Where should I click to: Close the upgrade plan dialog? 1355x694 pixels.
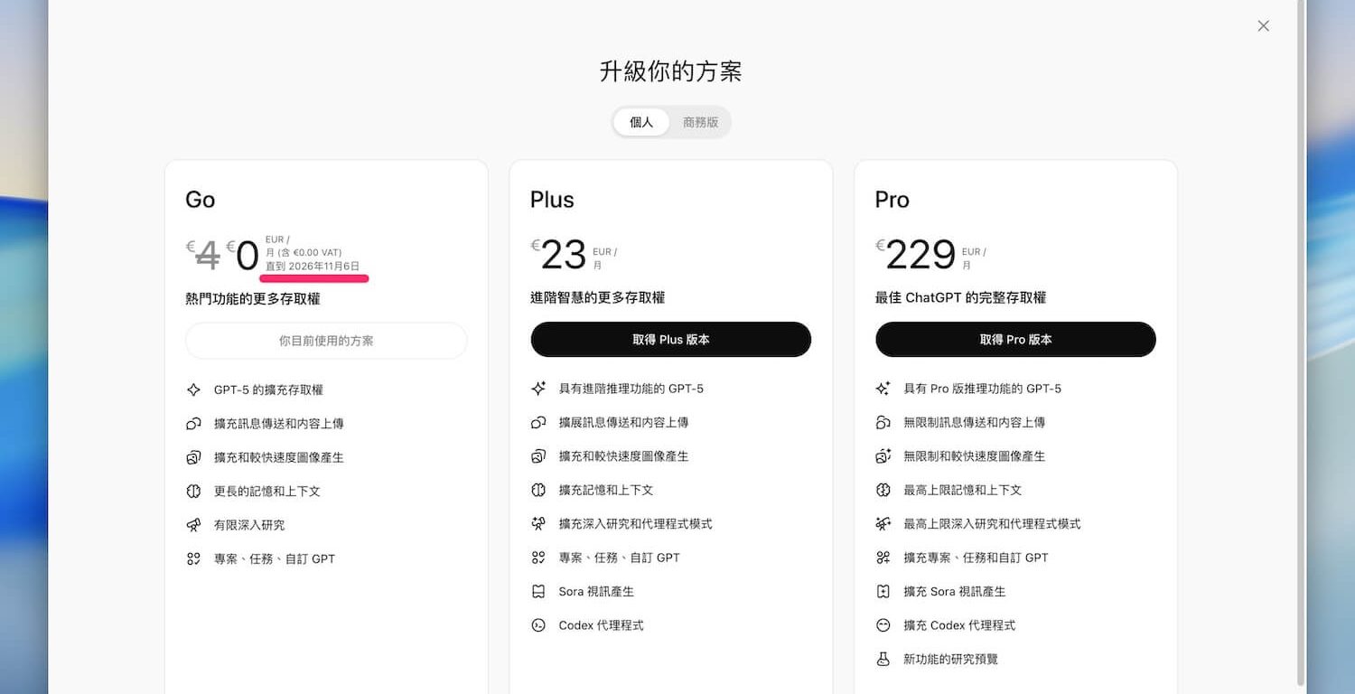click(x=1263, y=26)
